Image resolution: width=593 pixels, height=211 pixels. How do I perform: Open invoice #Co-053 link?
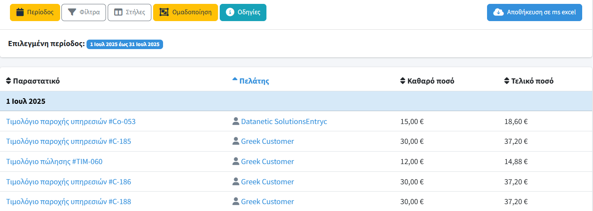(x=71, y=121)
